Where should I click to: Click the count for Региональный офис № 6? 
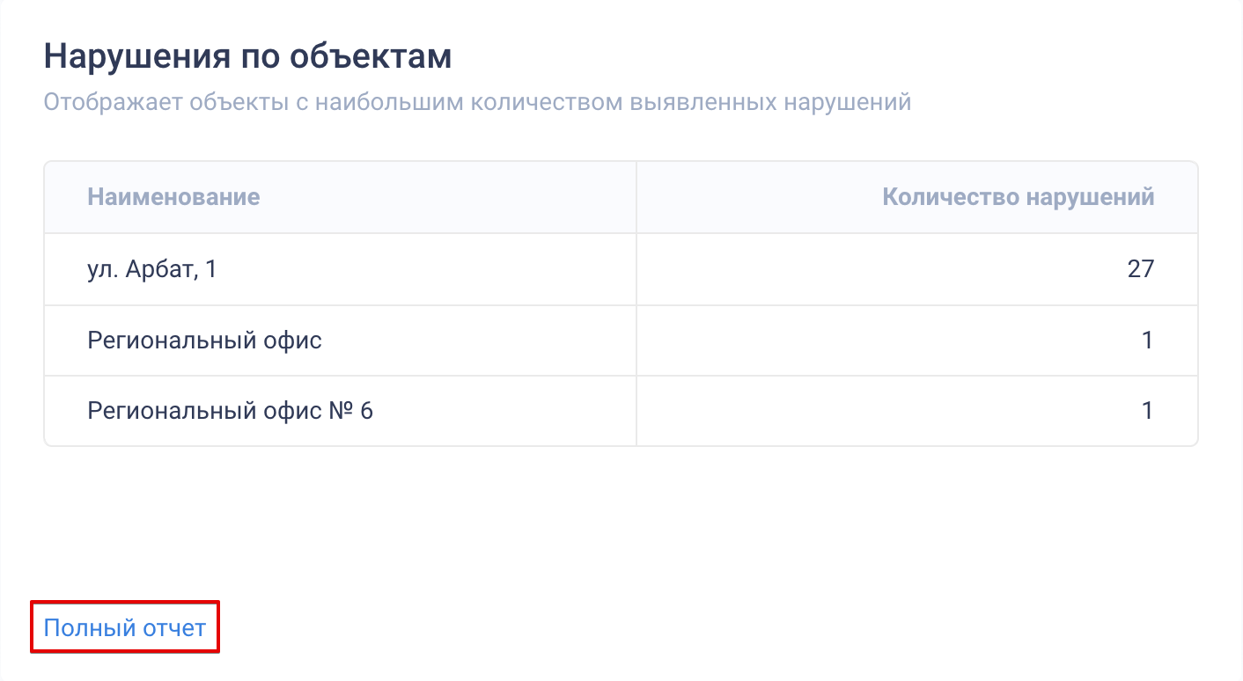tap(1147, 410)
